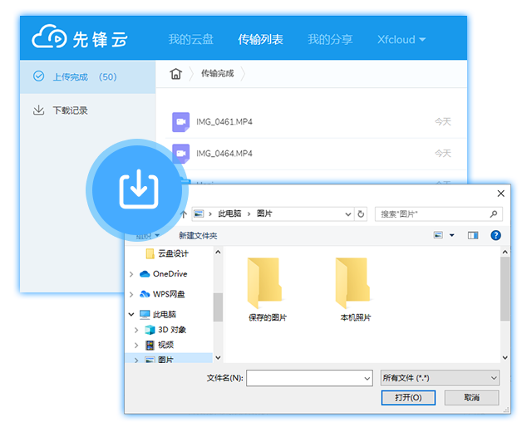
Task: Close the file open dialog
Action: click(x=500, y=194)
